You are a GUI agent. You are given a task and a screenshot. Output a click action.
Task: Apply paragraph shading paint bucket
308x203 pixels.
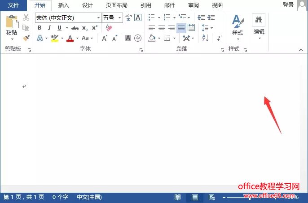tap(152, 38)
